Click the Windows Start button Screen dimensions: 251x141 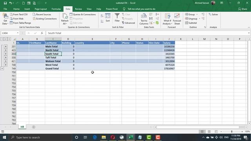pyautogui.click(x=4, y=137)
